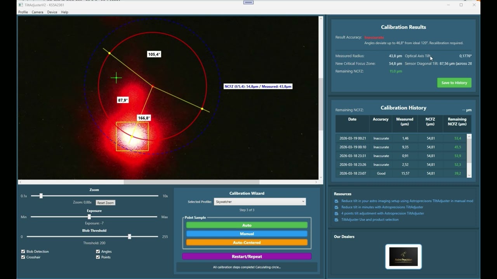The height and width of the screenshot is (279, 497).
Task: Click the document icon beside 'Reduce tilt in minutes' link
Action: pyautogui.click(x=337, y=207)
